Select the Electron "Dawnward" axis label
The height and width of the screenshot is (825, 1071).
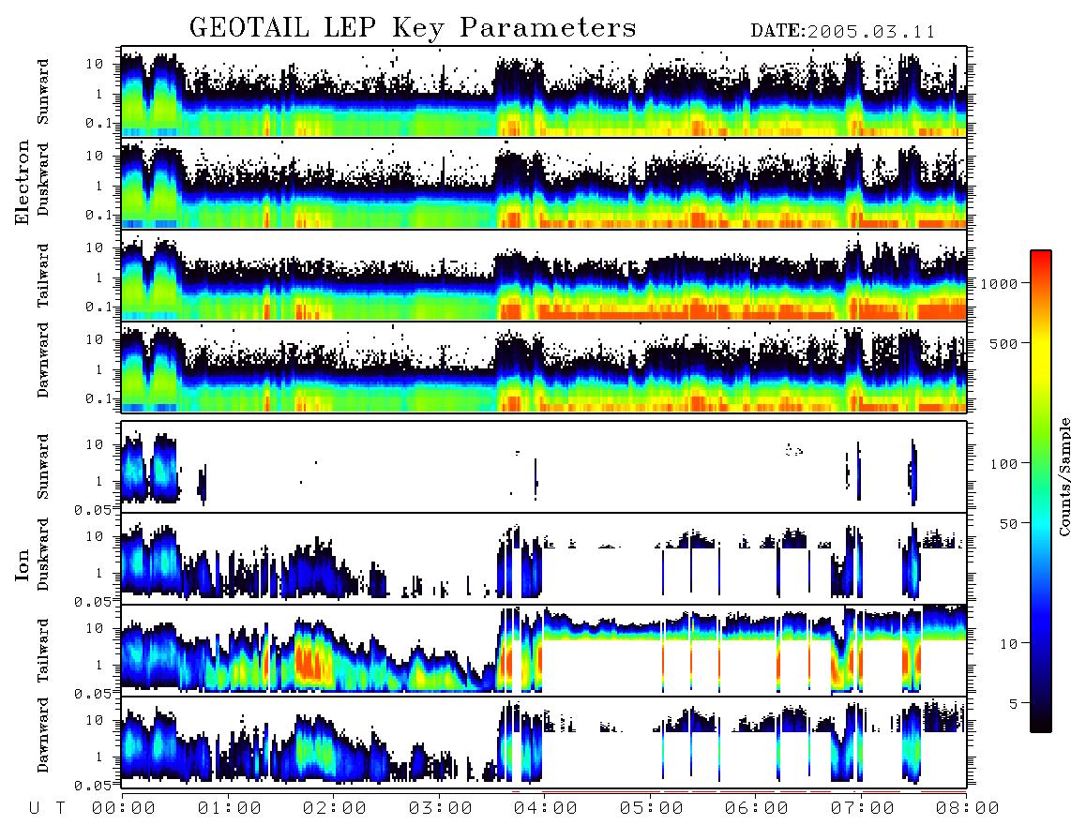(43, 360)
